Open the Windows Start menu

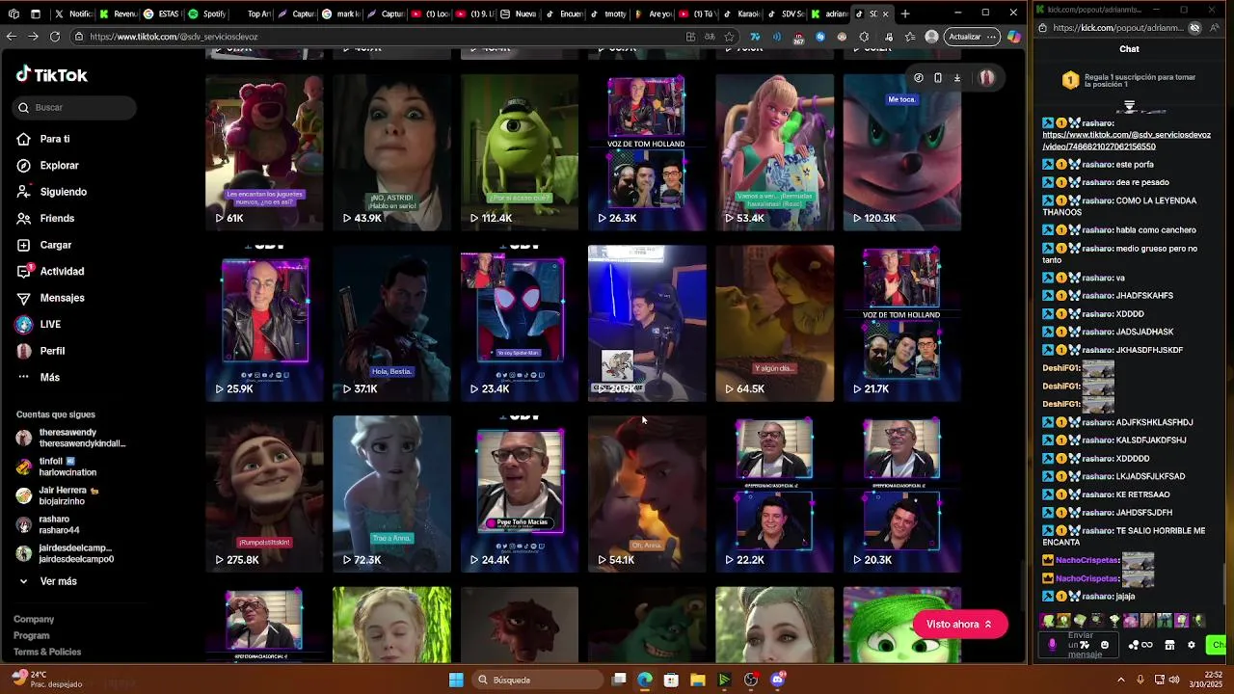pyautogui.click(x=456, y=680)
